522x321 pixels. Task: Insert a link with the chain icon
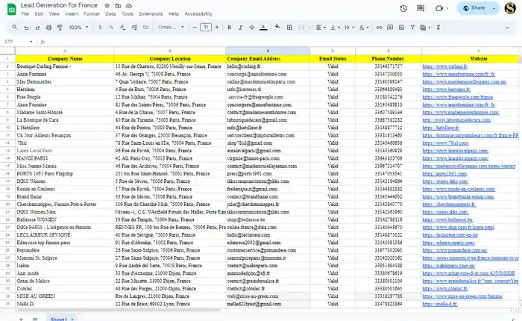point(379,28)
